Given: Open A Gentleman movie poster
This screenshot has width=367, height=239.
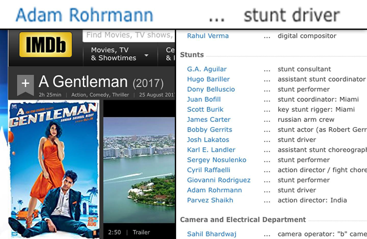Looking at the screenshot, I should pyautogui.click(x=54, y=169).
